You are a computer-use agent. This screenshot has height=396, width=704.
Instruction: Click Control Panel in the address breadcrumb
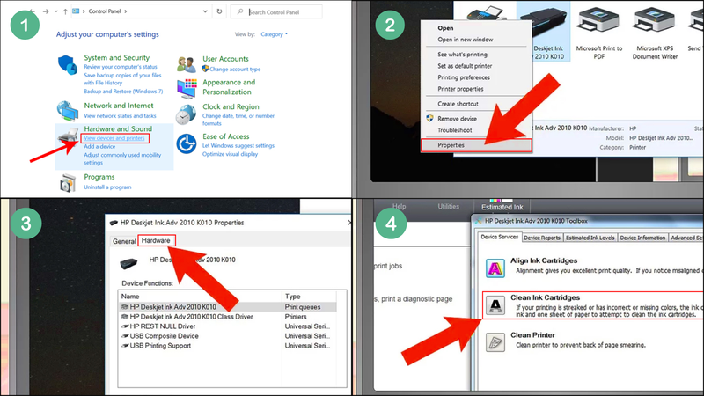(104, 11)
